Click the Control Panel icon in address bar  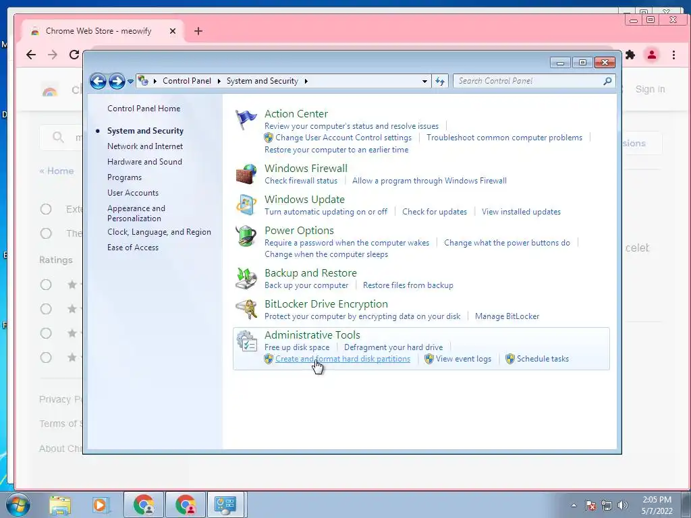[x=143, y=81]
